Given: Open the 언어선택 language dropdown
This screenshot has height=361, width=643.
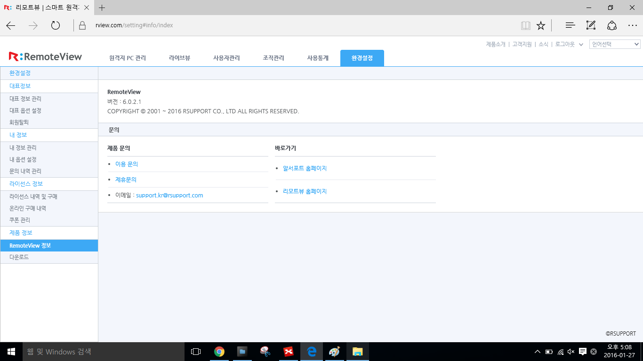Looking at the screenshot, I should 615,44.
